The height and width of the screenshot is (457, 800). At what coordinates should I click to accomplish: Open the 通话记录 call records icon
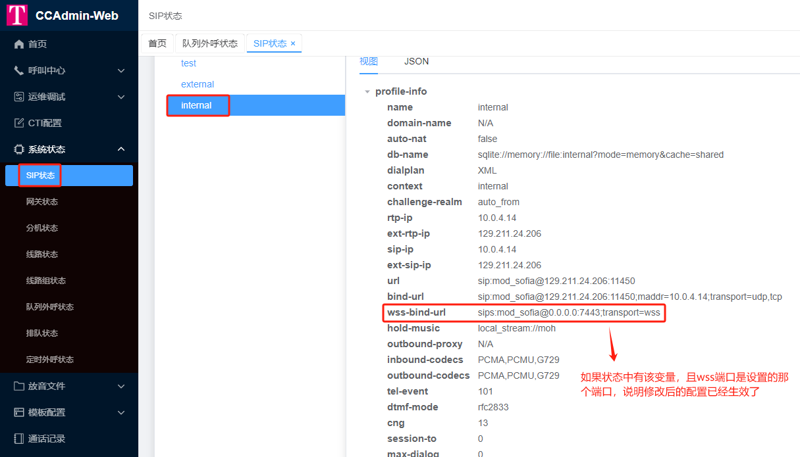[19, 439]
